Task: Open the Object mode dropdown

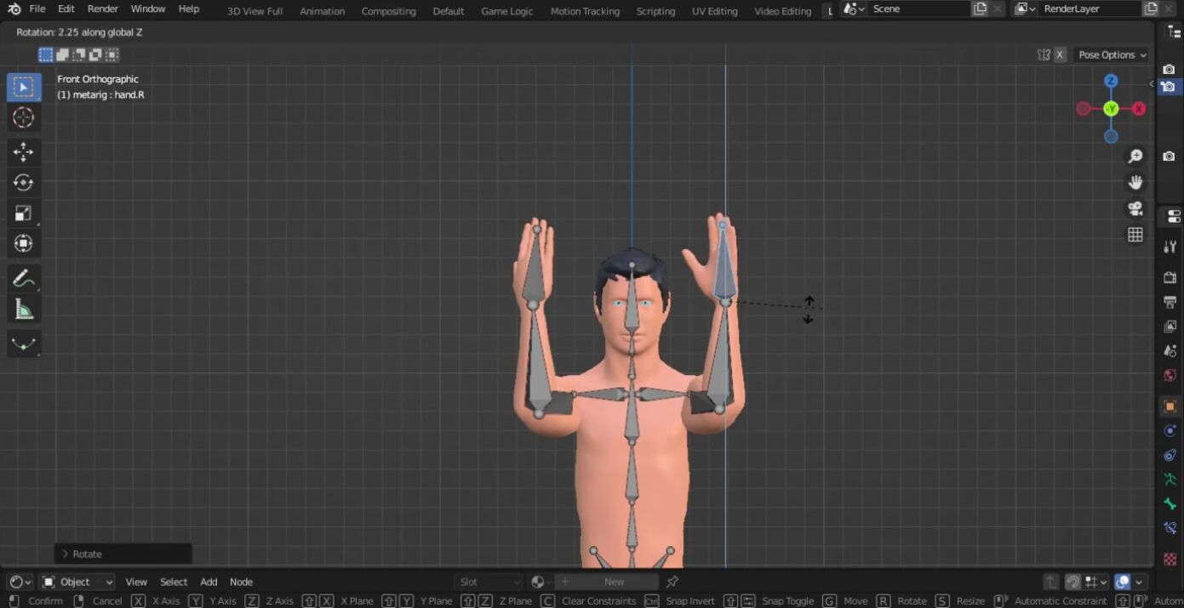Action: 77,582
